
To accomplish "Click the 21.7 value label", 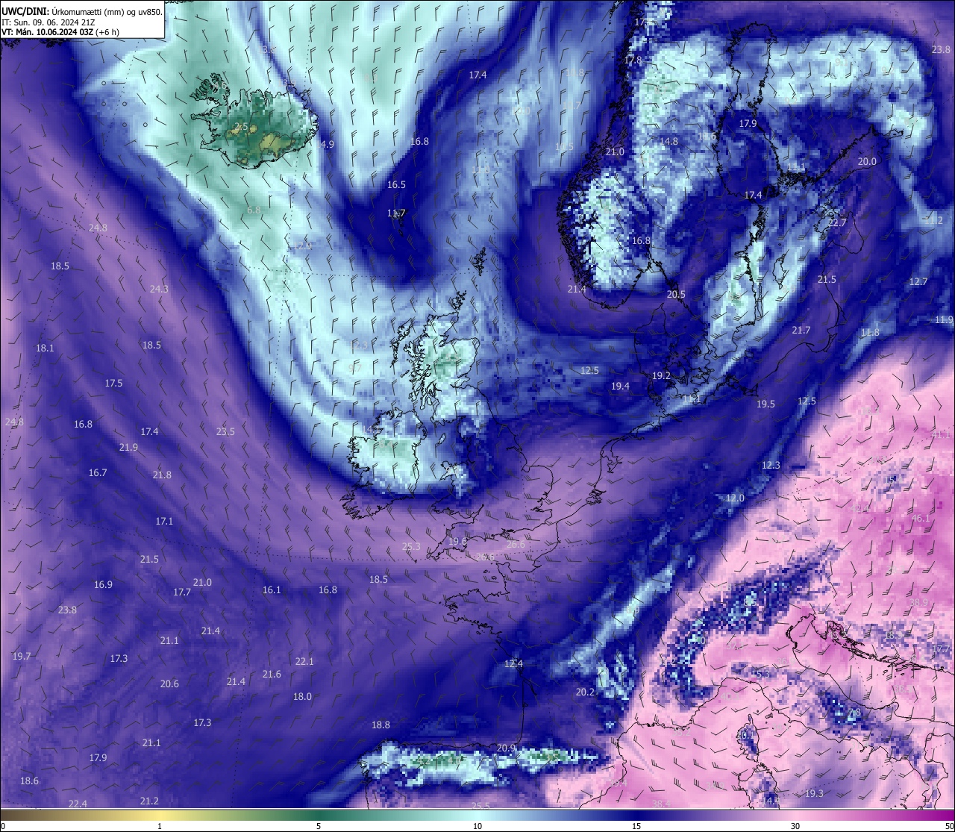I will click(x=801, y=330).
